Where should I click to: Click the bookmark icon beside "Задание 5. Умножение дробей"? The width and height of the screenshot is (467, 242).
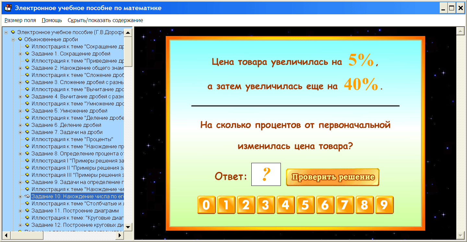(27, 111)
